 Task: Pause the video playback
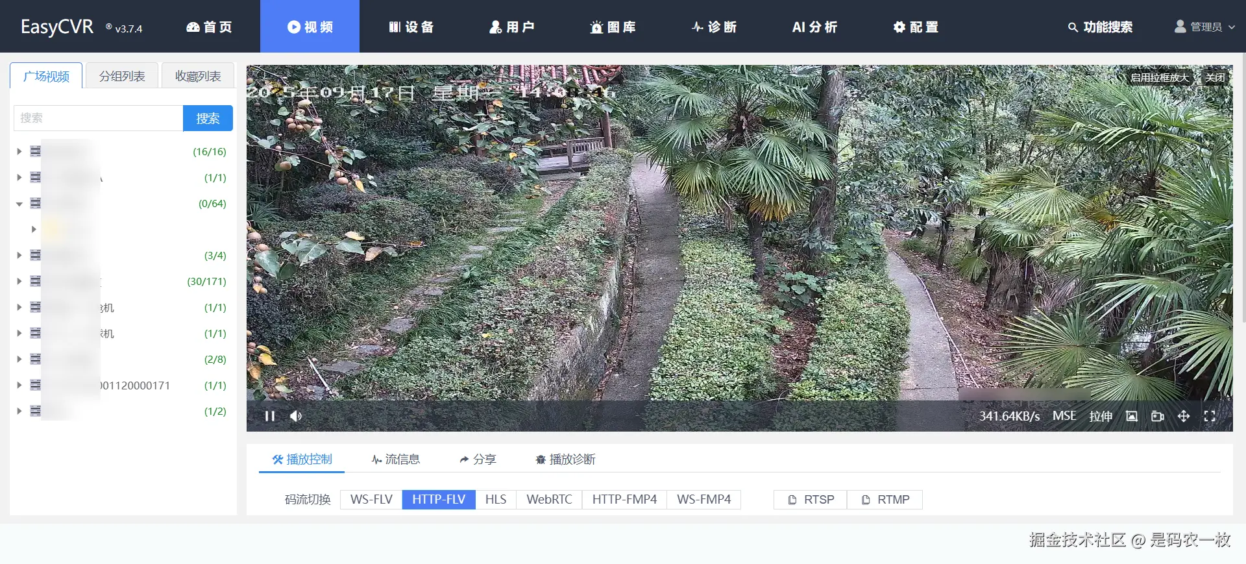[x=270, y=416]
